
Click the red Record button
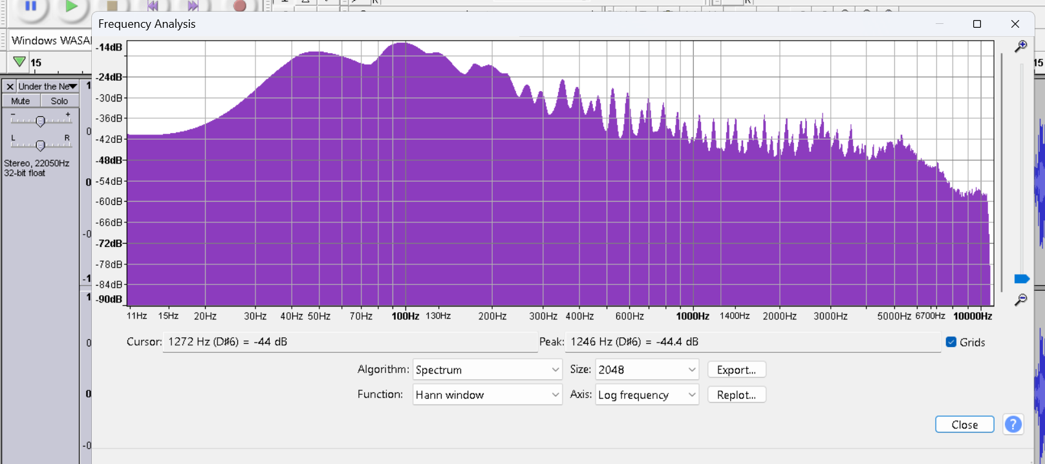(x=239, y=6)
